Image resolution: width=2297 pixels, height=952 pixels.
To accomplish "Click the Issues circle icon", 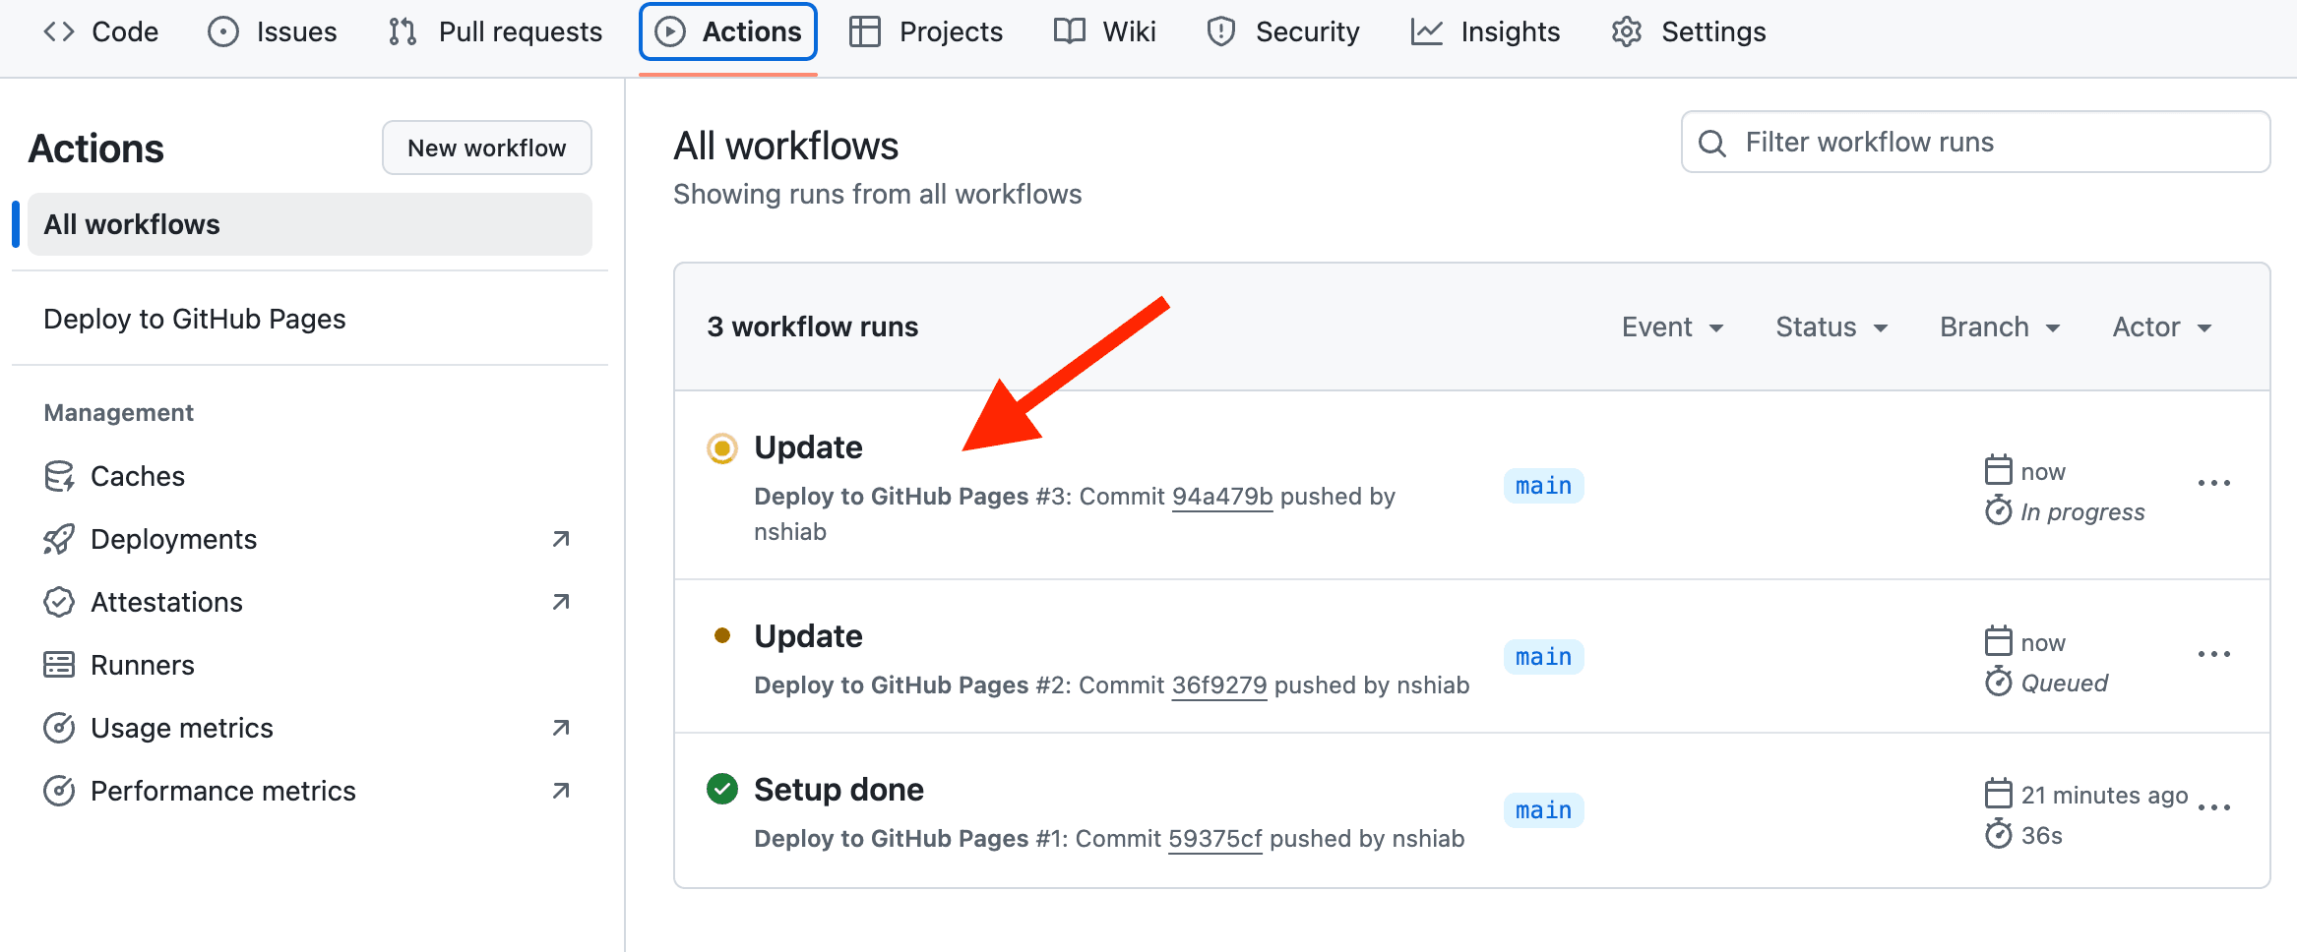I will point(223,31).
